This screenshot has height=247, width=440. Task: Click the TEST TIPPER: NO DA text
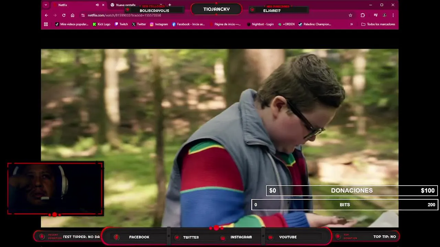click(81, 237)
